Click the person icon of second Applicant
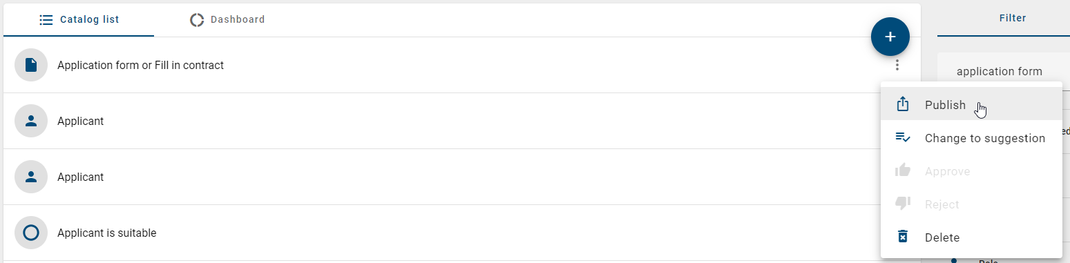 (31, 177)
